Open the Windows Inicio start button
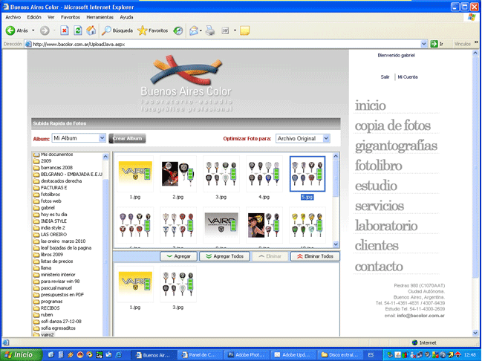This screenshot has width=482, height=361. [22, 355]
